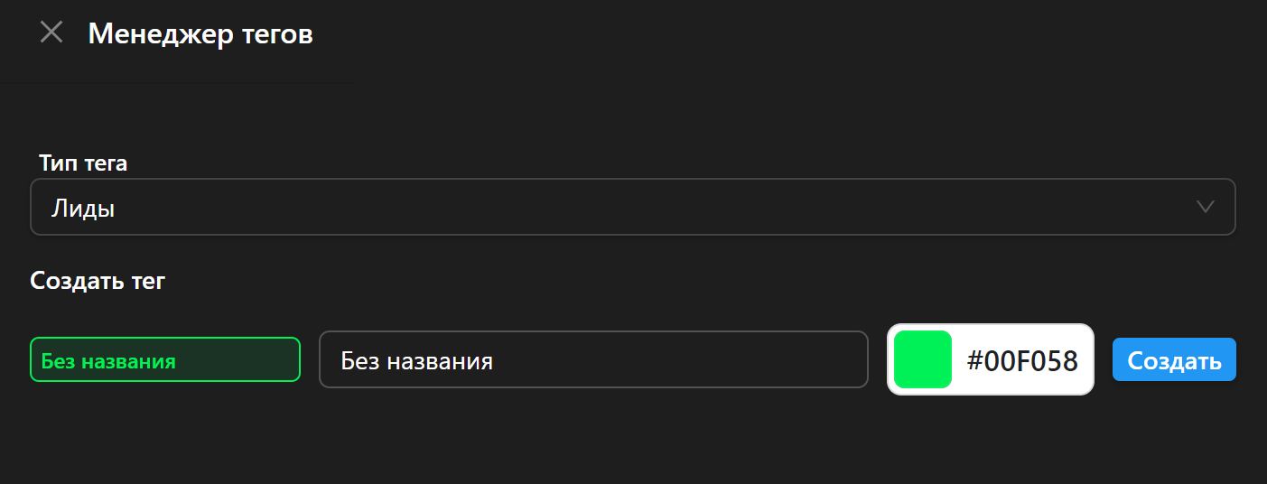Click the "Менеджер тегов" title

(200, 35)
